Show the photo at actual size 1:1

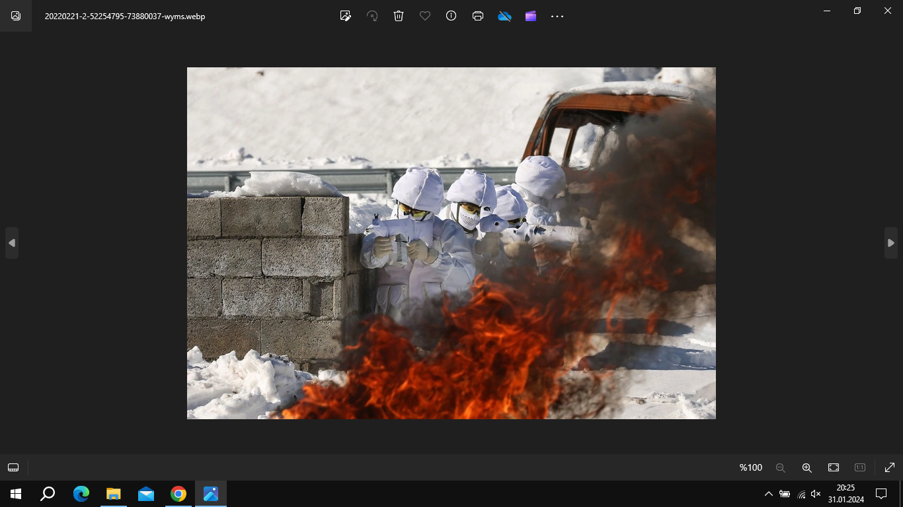(x=860, y=467)
